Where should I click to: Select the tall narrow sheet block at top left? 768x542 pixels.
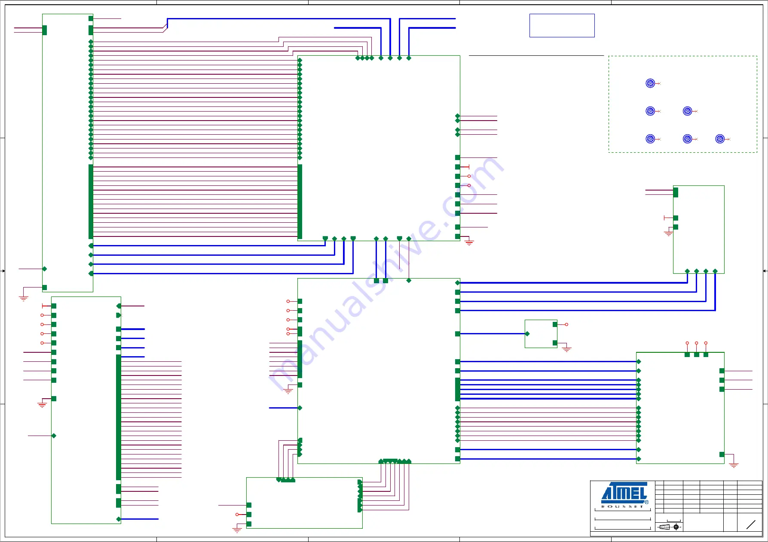point(67,153)
